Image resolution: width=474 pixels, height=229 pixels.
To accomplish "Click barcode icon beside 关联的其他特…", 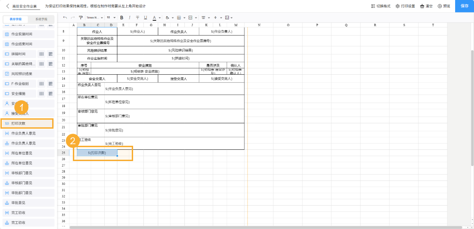I will click(41, 64).
